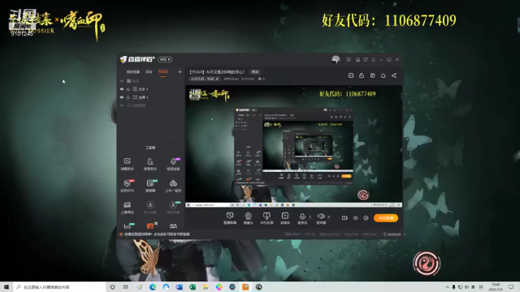The height and width of the screenshot is (292, 520).
Task: Click the speaker icon in bottom toolbar
Action: [x=321, y=217]
